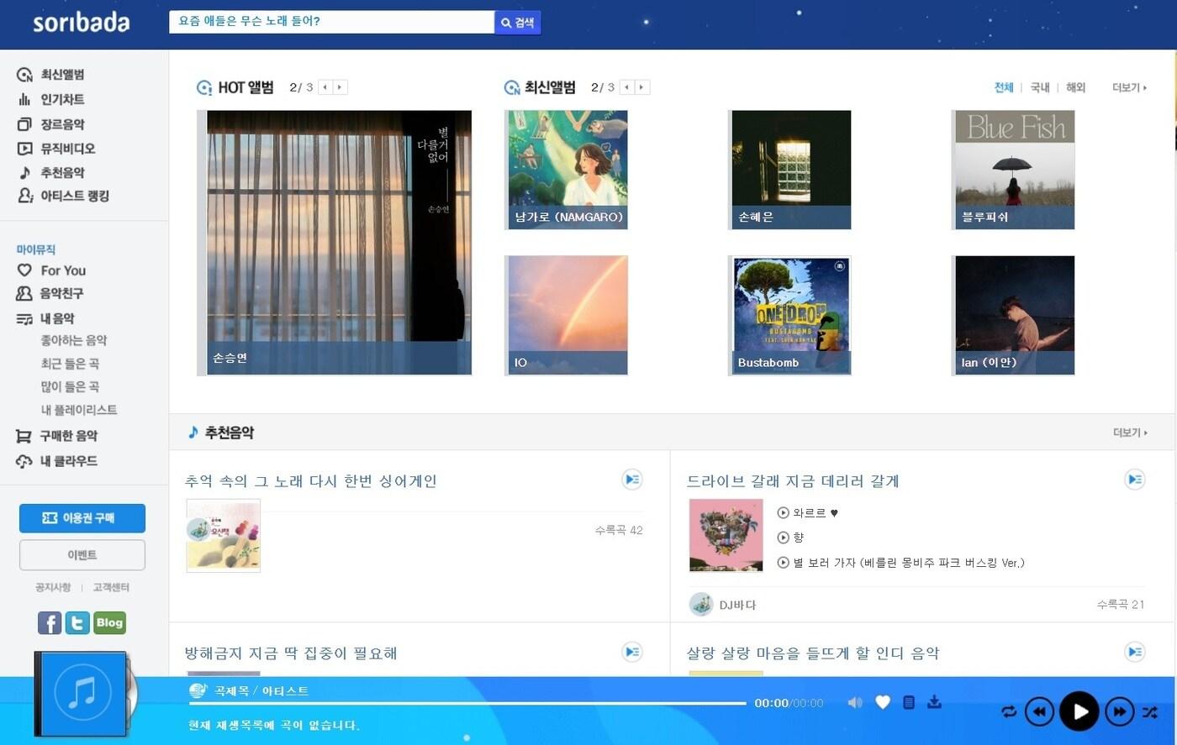Open 내 클라우드 from the sidebar
This screenshot has width=1177, height=745.
(25, 461)
